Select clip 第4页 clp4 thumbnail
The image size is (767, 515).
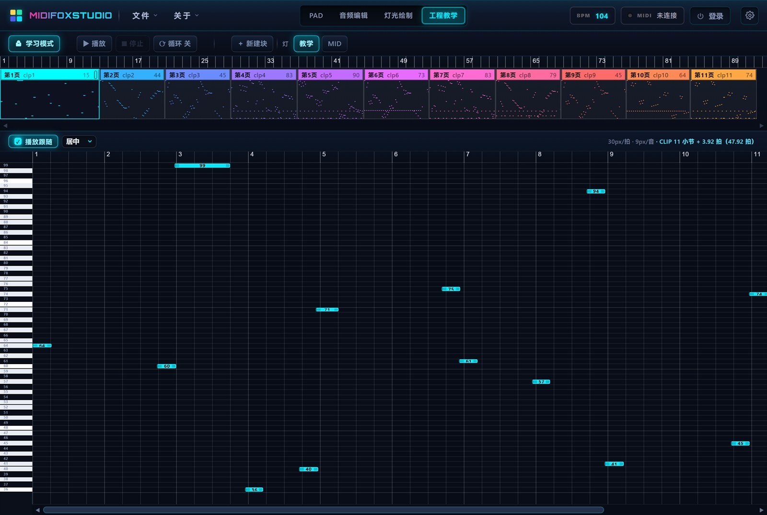pyautogui.click(x=264, y=94)
